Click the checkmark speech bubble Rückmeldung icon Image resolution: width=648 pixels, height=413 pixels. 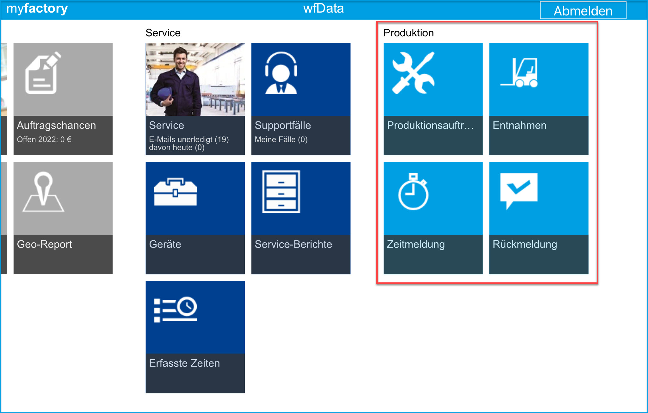pos(519,191)
